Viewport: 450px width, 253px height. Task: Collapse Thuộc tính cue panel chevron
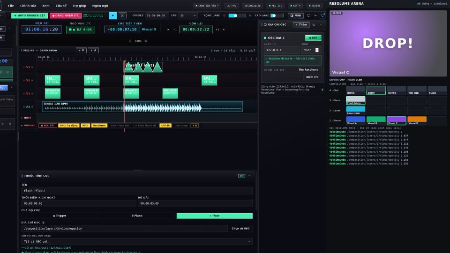(x=249, y=176)
